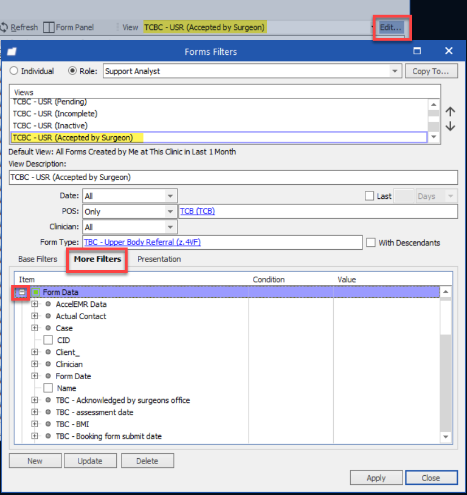Click the Close button
Screen dimensions: 467x495
431,478
